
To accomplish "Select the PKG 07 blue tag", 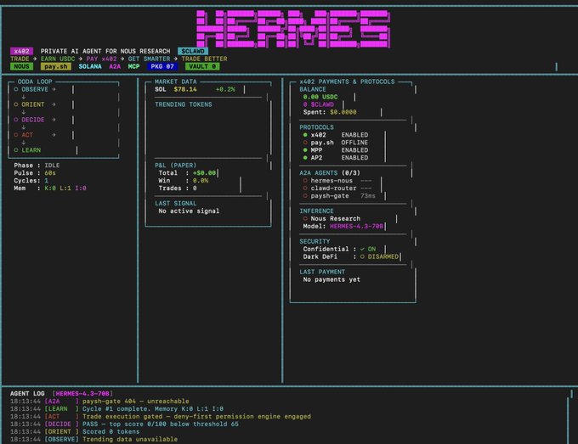I will [162, 66].
